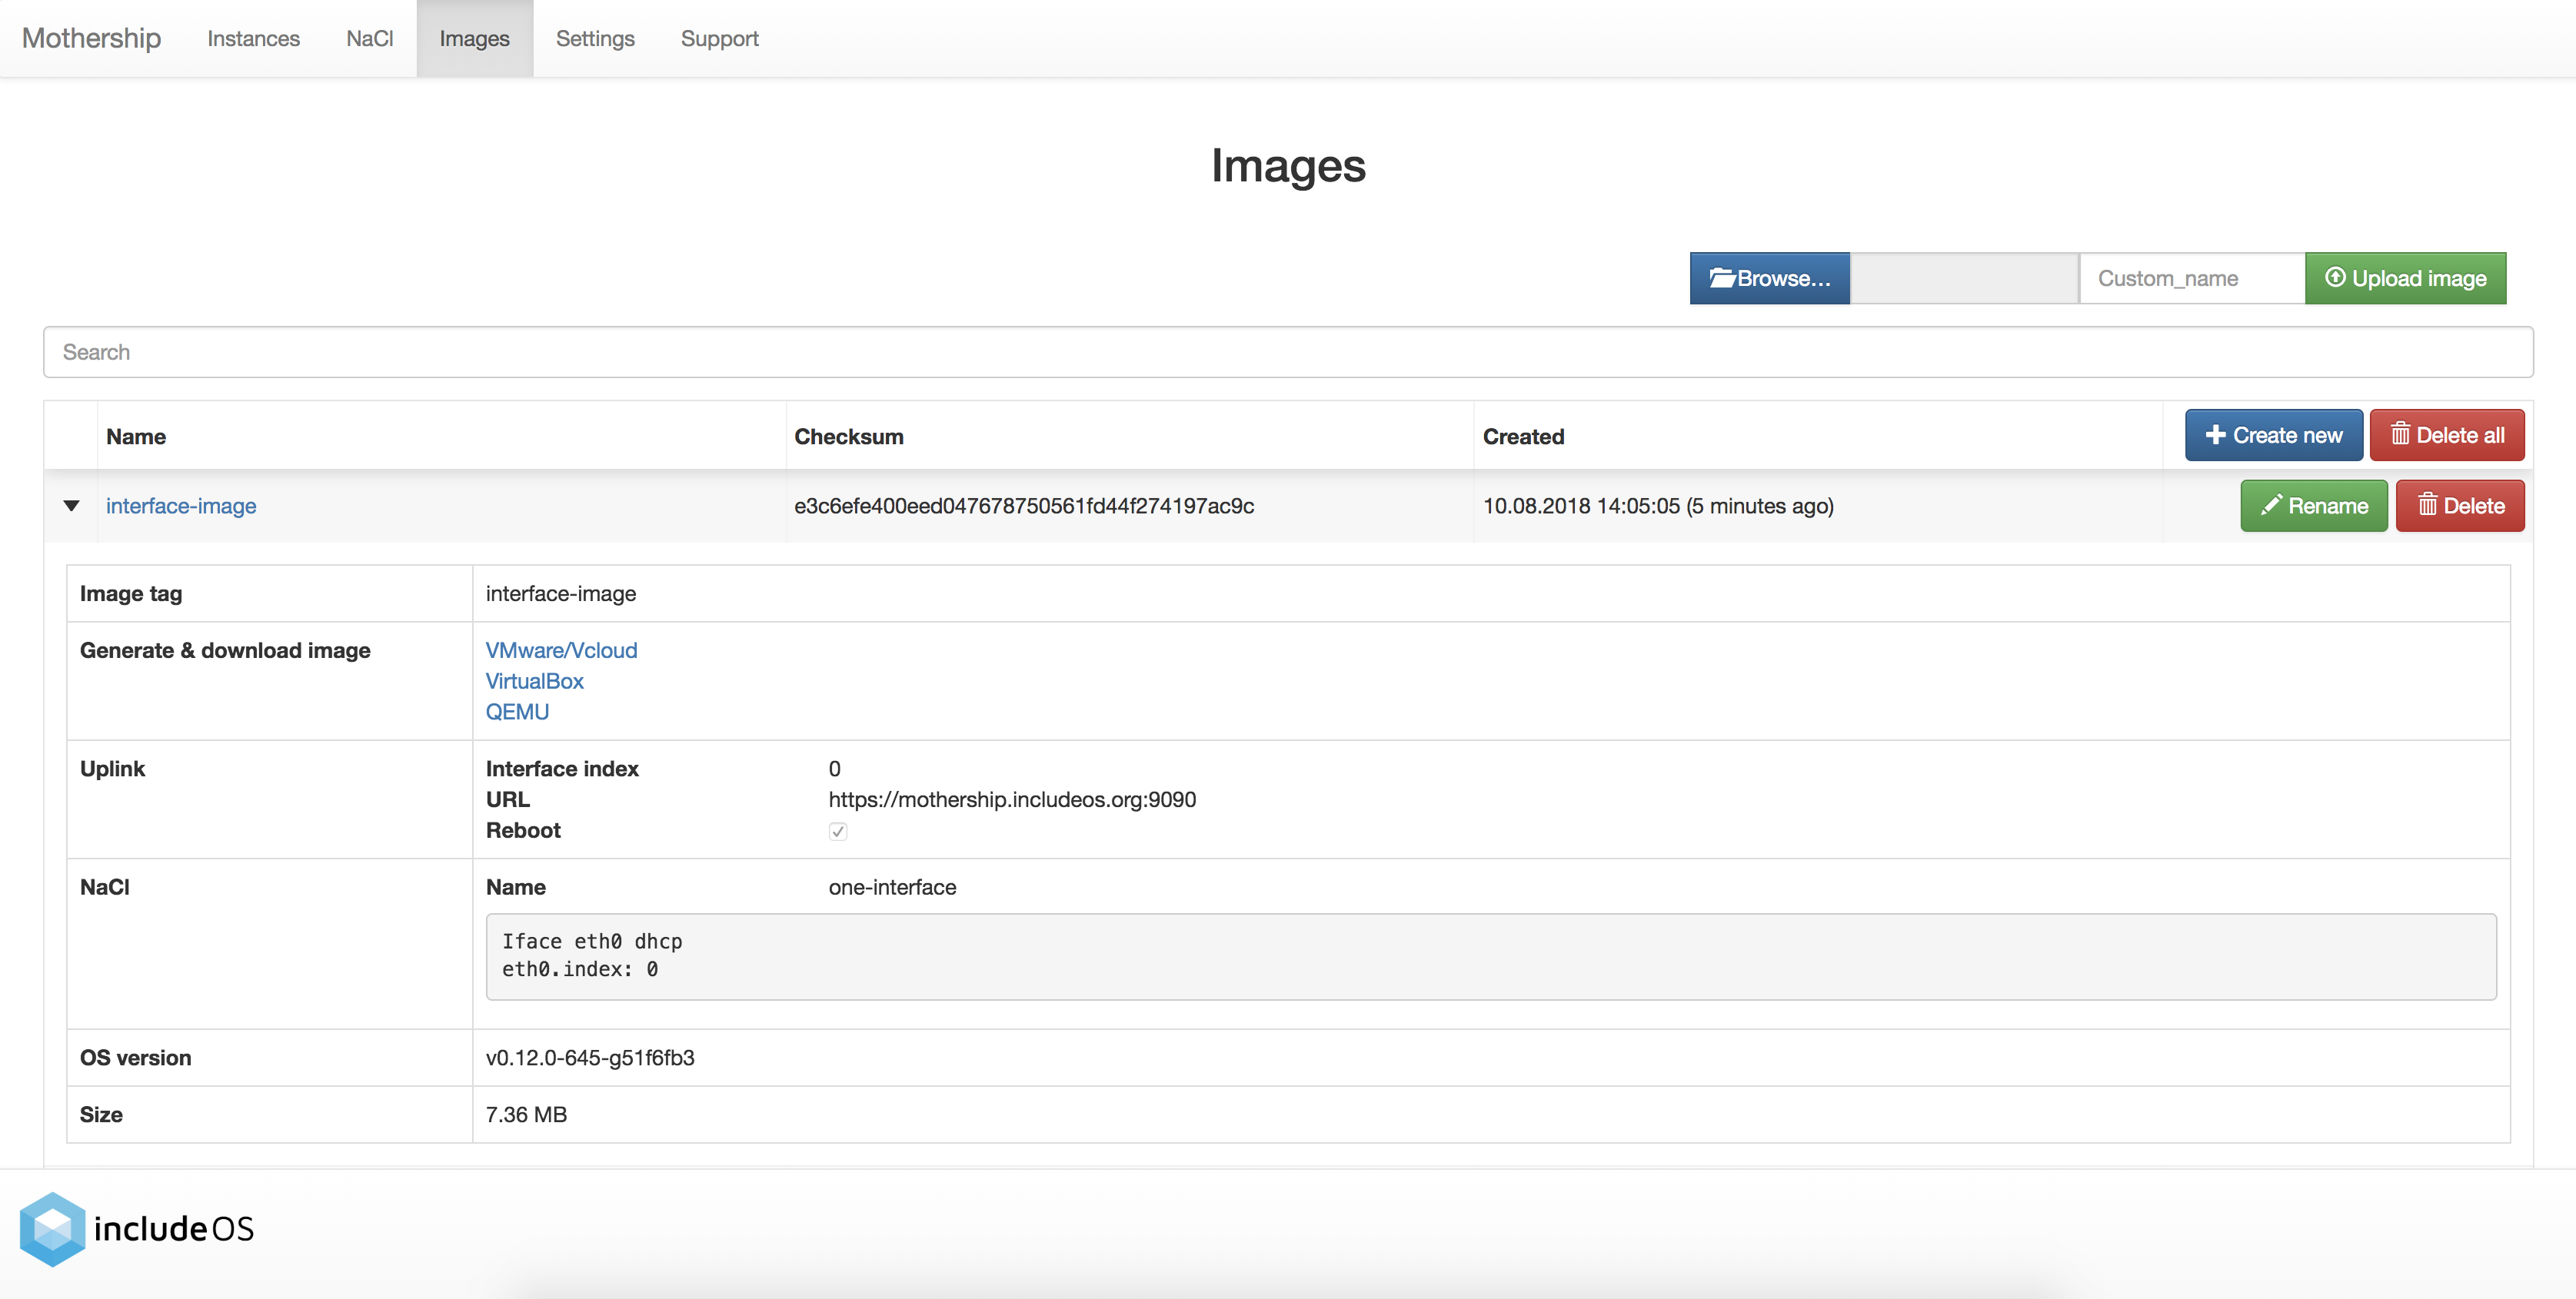The height and width of the screenshot is (1299, 2576).
Task: Click the 7.36 MB size value
Action: pos(526,1115)
